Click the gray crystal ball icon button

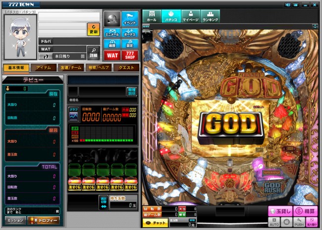coord(112,19)
